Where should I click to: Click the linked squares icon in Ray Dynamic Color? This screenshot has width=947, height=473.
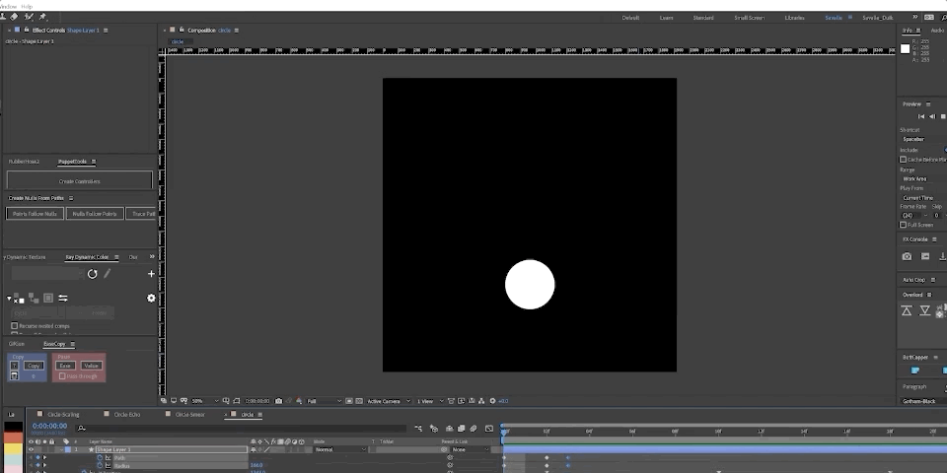[34, 298]
